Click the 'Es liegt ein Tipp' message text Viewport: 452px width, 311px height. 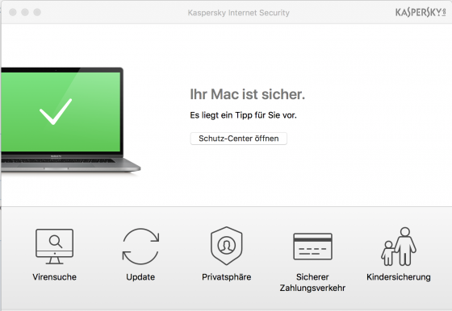243,115
